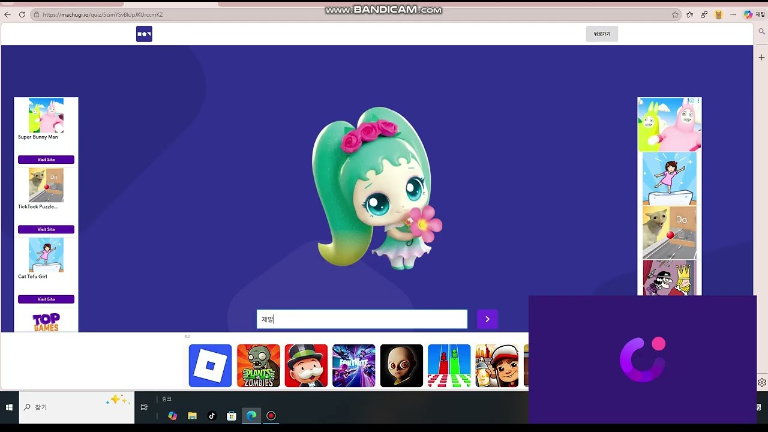The width and height of the screenshot is (768, 432).
Task: Click the ad info icon on right ad
Action: point(692,101)
